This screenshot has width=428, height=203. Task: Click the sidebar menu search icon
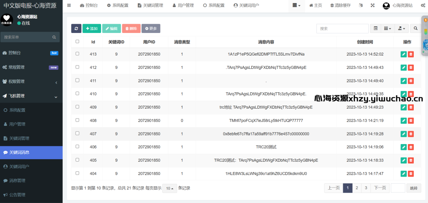coord(54,37)
